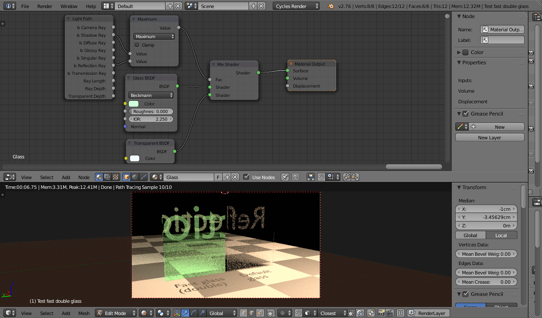The image size is (542, 318).
Task: Click the limit selection to visible icon
Action: (271, 313)
